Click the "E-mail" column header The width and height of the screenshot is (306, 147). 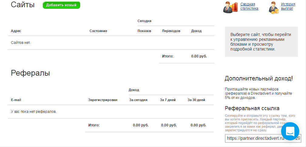(x=16, y=100)
